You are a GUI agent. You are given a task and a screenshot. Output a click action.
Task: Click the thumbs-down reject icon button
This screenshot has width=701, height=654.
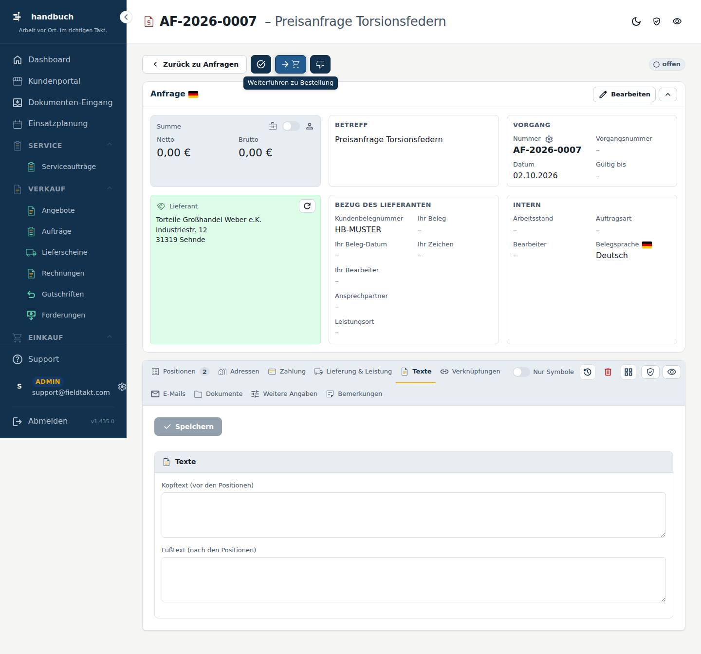[320, 64]
